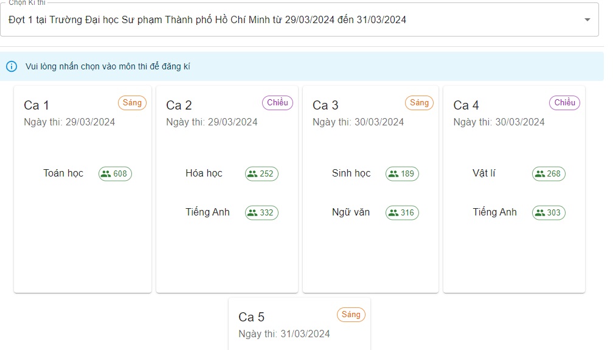Click the Hóa học 252 participants badge

click(x=261, y=173)
